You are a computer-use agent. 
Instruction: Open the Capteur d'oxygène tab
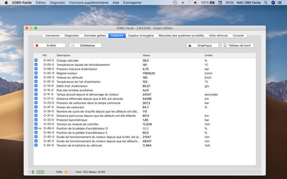141,35
